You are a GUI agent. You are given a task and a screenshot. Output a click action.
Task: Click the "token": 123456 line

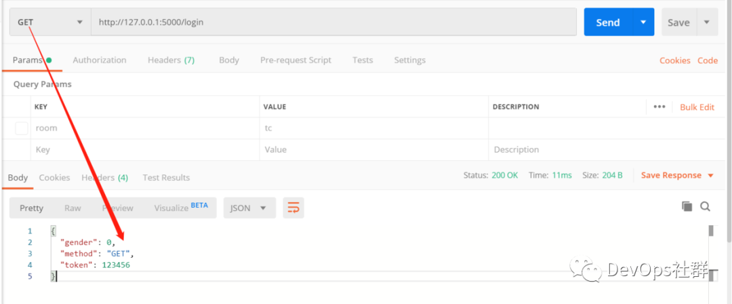95,265
